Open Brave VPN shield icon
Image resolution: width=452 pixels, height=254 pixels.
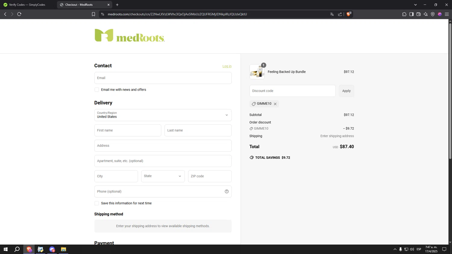(433, 14)
